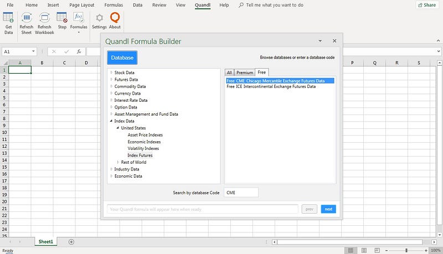Click the zoom in plus icon

pos(426,250)
